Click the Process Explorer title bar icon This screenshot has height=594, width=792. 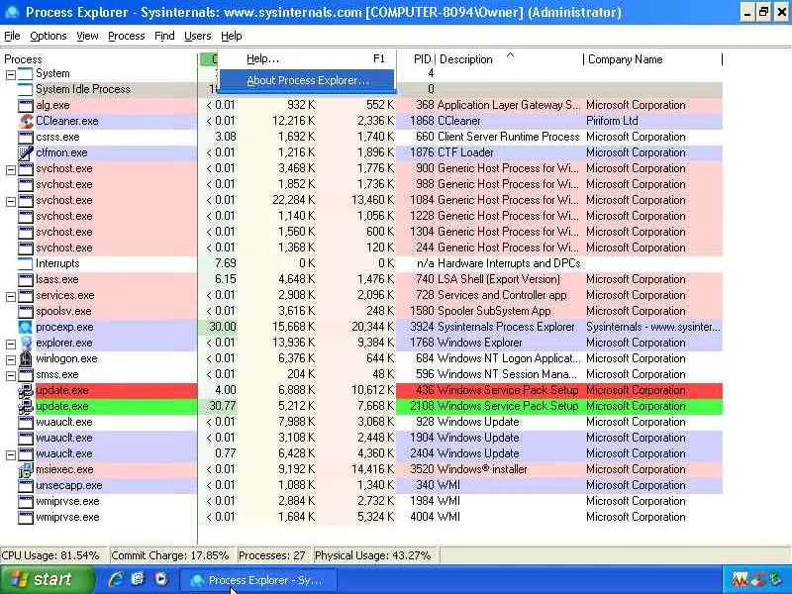point(12,12)
